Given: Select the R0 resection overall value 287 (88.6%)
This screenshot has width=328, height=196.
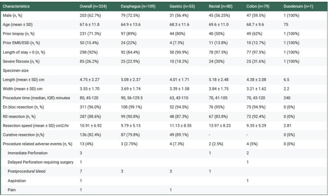Looking at the screenshot, I should (x=90, y=117).
